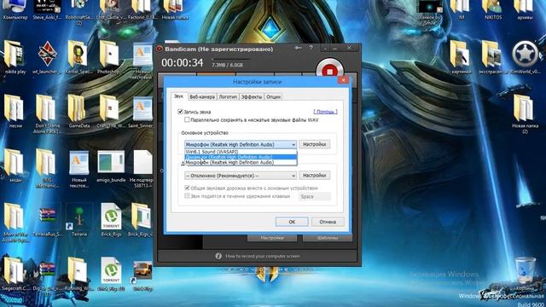Choose Динамики (Realtek High Definition Audio) option
The image size is (546, 307).
click(x=241, y=157)
